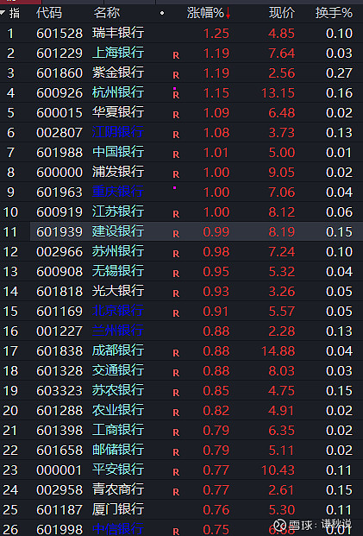
Task: Click the R marker beside 上海银行
Action: point(176,55)
